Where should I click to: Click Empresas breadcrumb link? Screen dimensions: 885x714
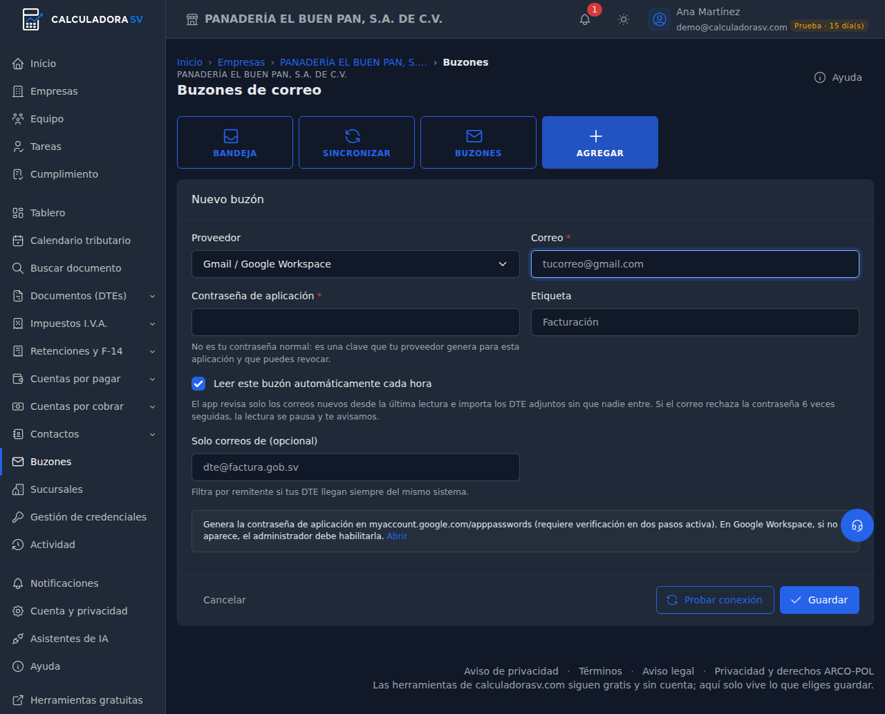pos(241,62)
